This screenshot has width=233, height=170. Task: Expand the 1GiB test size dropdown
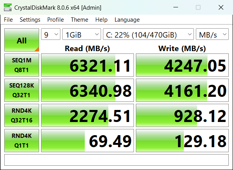pyautogui.click(x=82, y=34)
